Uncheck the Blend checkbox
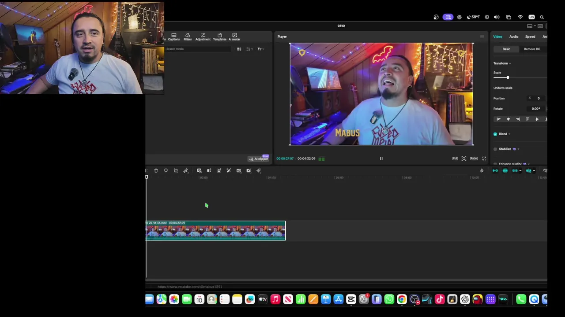Image resolution: width=565 pixels, height=317 pixels. (x=495, y=134)
